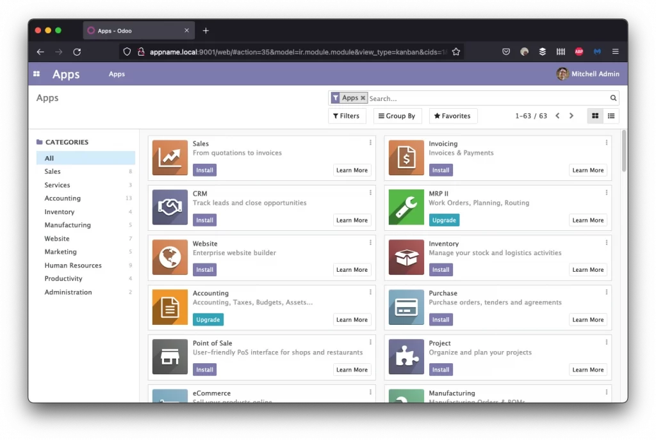Open the Adblock Plus extension icon

[579, 52]
